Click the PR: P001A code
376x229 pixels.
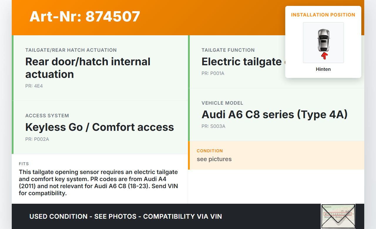[x=213, y=73]
